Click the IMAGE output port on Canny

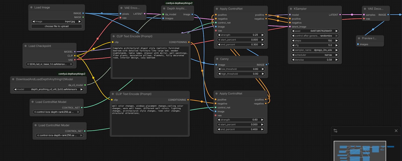click(266, 65)
